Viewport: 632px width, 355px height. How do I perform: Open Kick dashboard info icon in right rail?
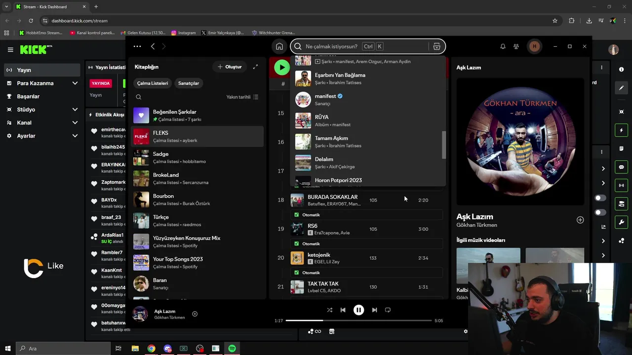621,70
